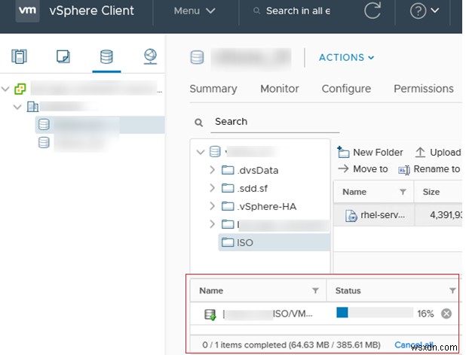The image size is (466, 355).
Task: Click the datacenter building icon in tree
Action: (32, 107)
